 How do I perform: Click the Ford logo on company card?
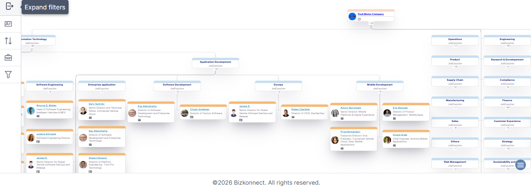(x=352, y=16)
